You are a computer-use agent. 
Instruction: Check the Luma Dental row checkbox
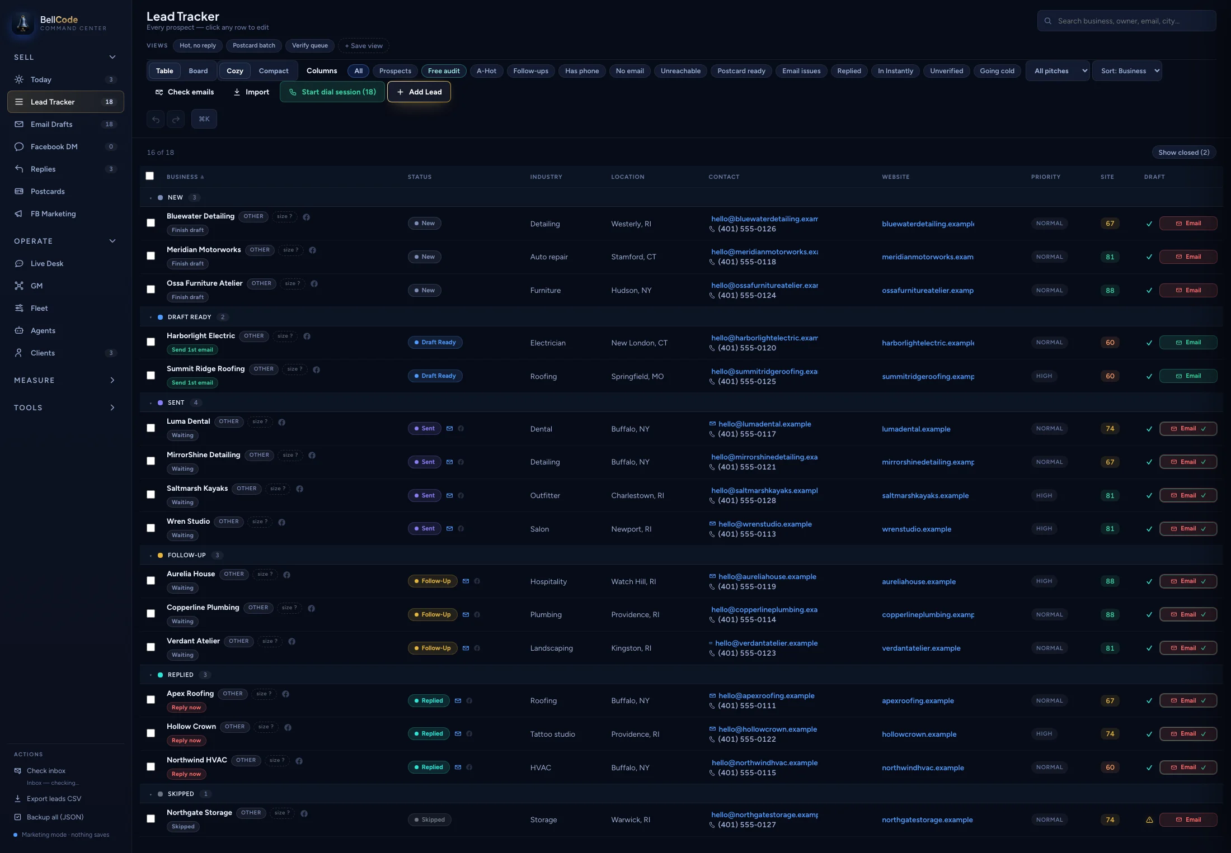tap(151, 428)
